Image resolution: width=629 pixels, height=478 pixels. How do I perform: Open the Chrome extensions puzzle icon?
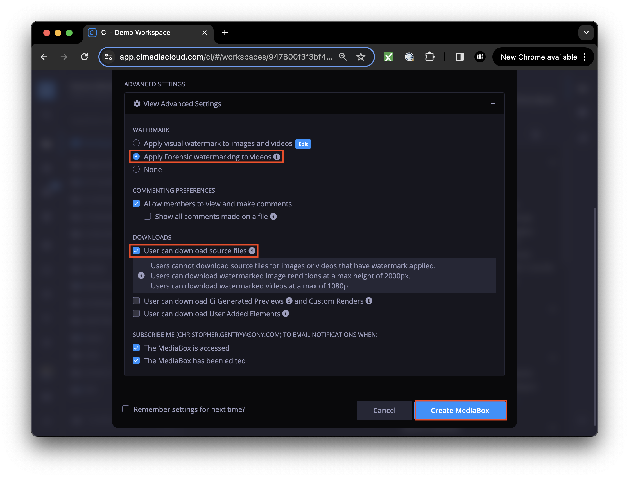pos(430,57)
